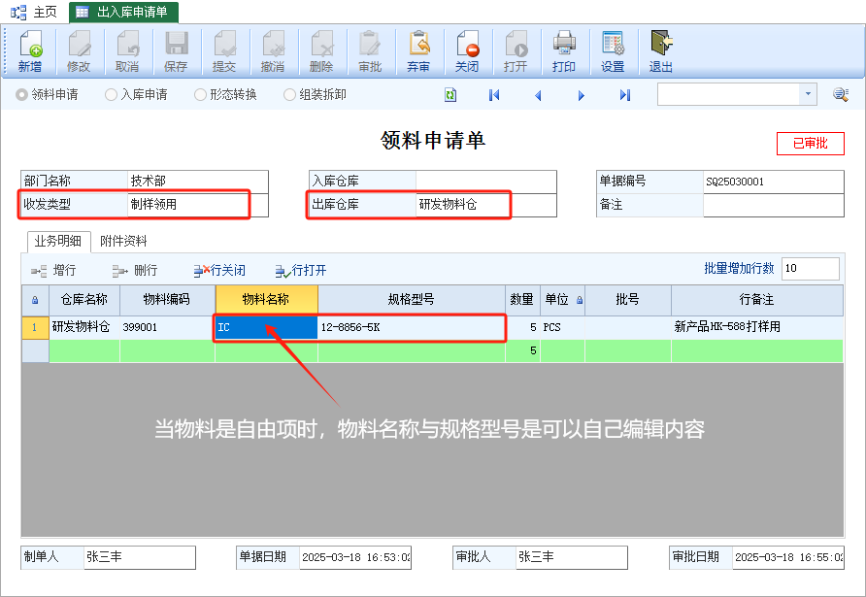Click the 删除 (Delete) toolbar icon
Screen dimensions: 866x597
[x=321, y=51]
